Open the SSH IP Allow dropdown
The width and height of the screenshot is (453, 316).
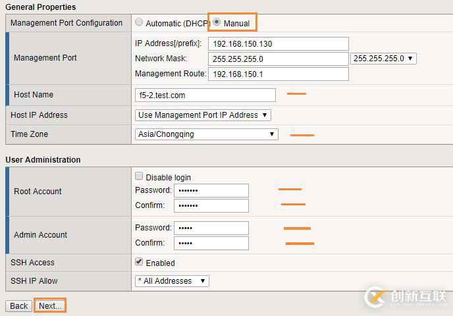pyautogui.click(x=171, y=281)
